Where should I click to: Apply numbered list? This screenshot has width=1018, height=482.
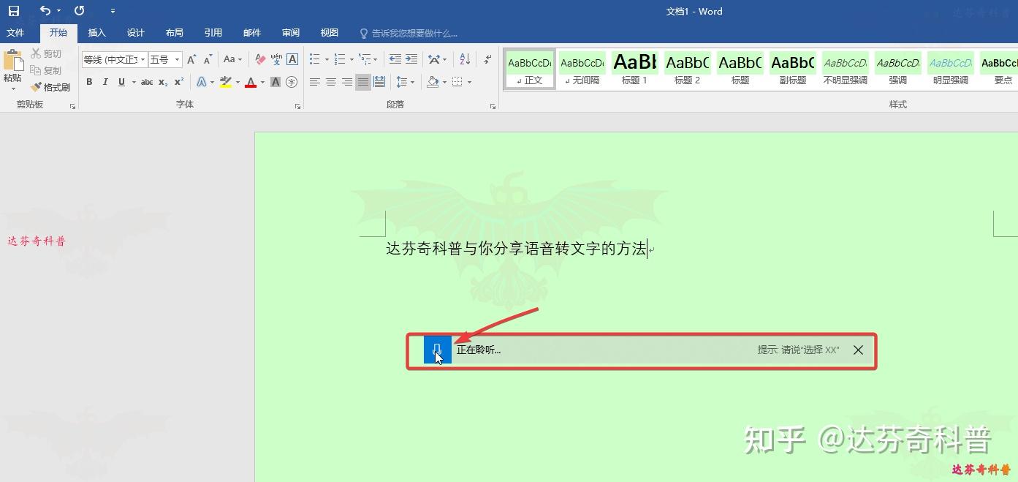(x=340, y=60)
